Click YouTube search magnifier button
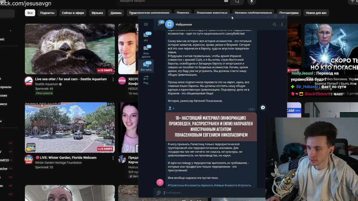 pos(237,1)
